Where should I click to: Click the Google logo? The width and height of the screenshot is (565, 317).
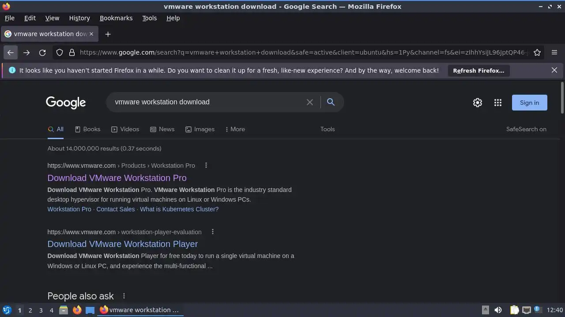[66, 103]
